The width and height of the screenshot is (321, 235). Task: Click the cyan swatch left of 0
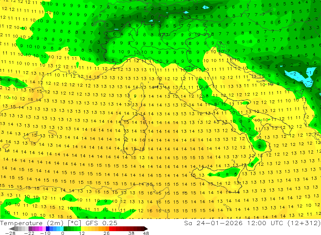pos(62,229)
